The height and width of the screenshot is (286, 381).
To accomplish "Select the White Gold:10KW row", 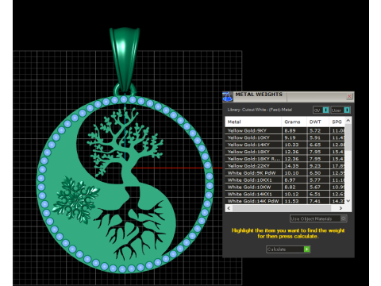I will [x=285, y=187].
